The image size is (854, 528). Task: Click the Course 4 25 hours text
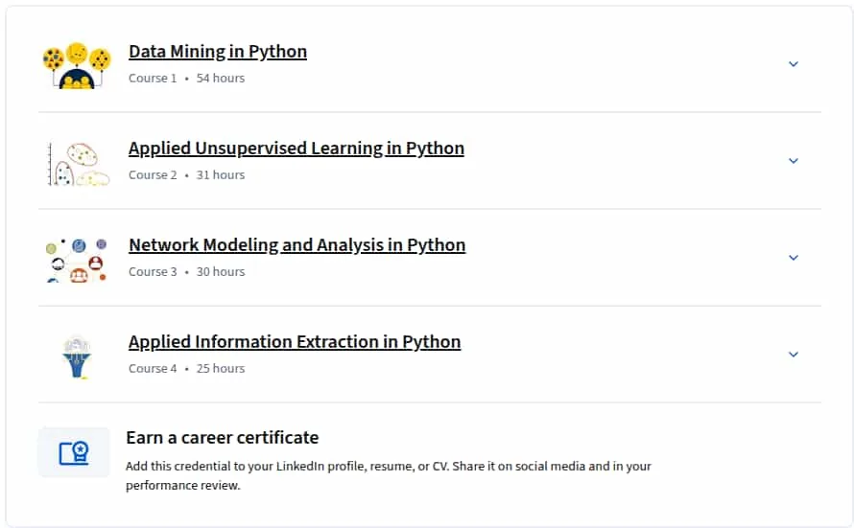pyautogui.click(x=187, y=369)
